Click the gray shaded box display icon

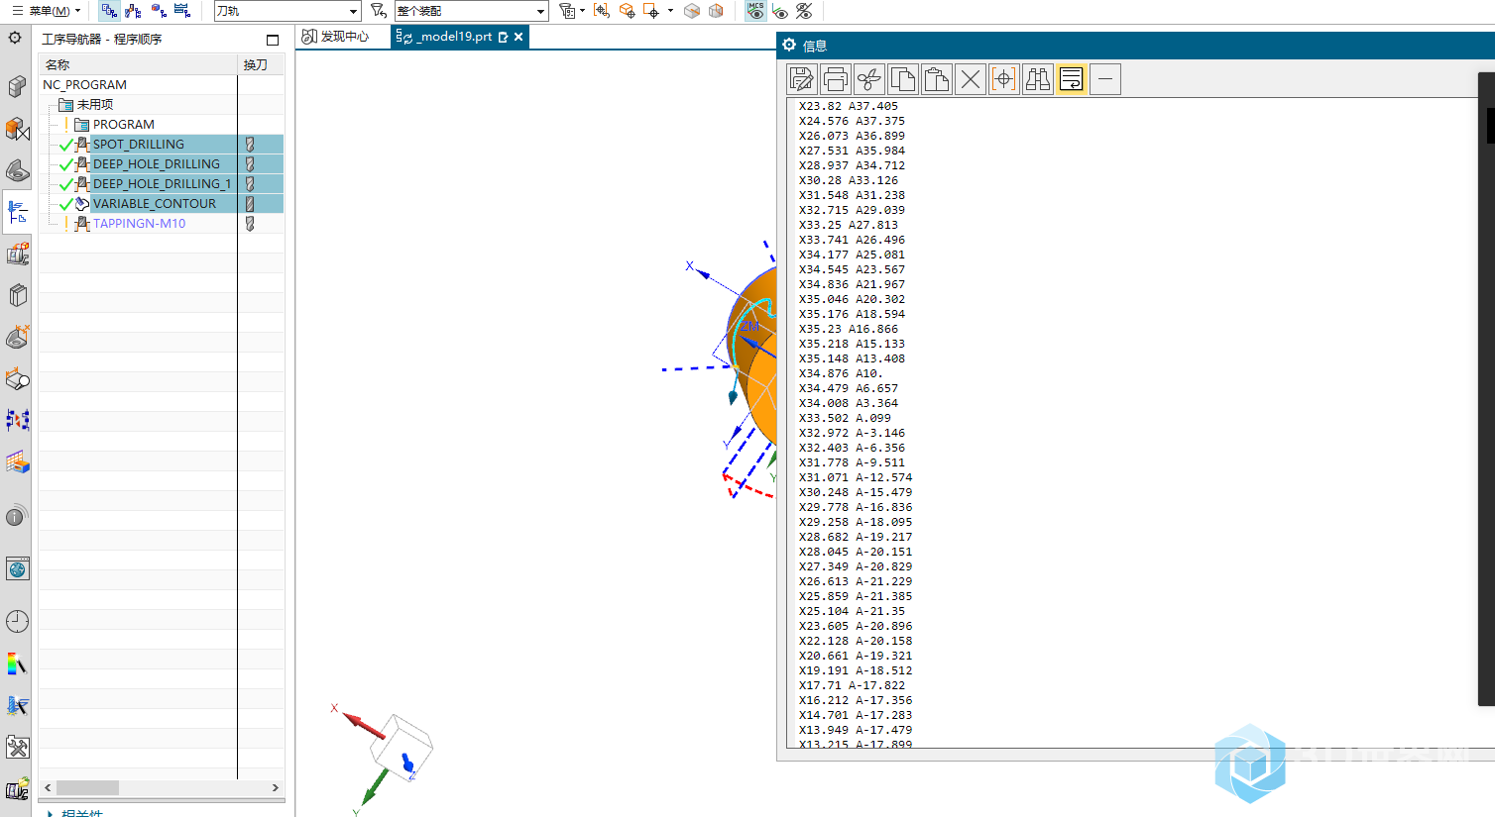click(692, 11)
